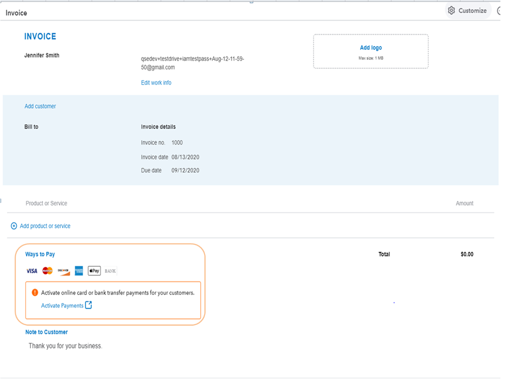This screenshot has height=379, width=506.
Task: Click the gmail email address text
Action: tap(192, 63)
